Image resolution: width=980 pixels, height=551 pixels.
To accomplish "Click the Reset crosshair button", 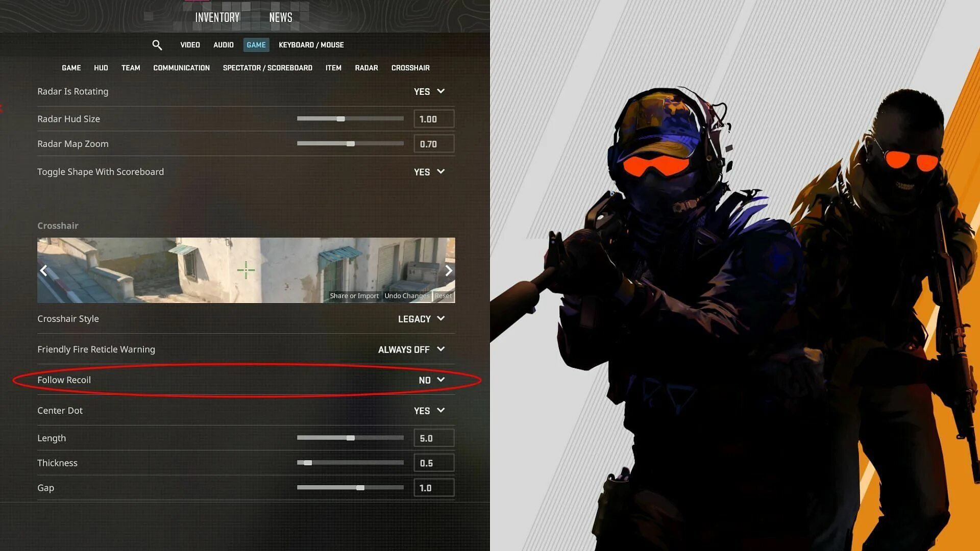I will tap(443, 296).
